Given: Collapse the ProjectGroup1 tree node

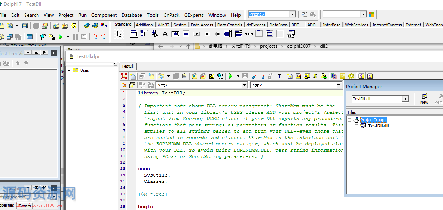Looking at the screenshot, I should (x=349, y=120).
